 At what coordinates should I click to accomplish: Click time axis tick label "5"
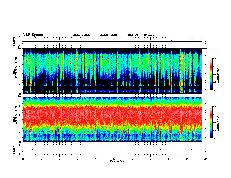(114, 159)
